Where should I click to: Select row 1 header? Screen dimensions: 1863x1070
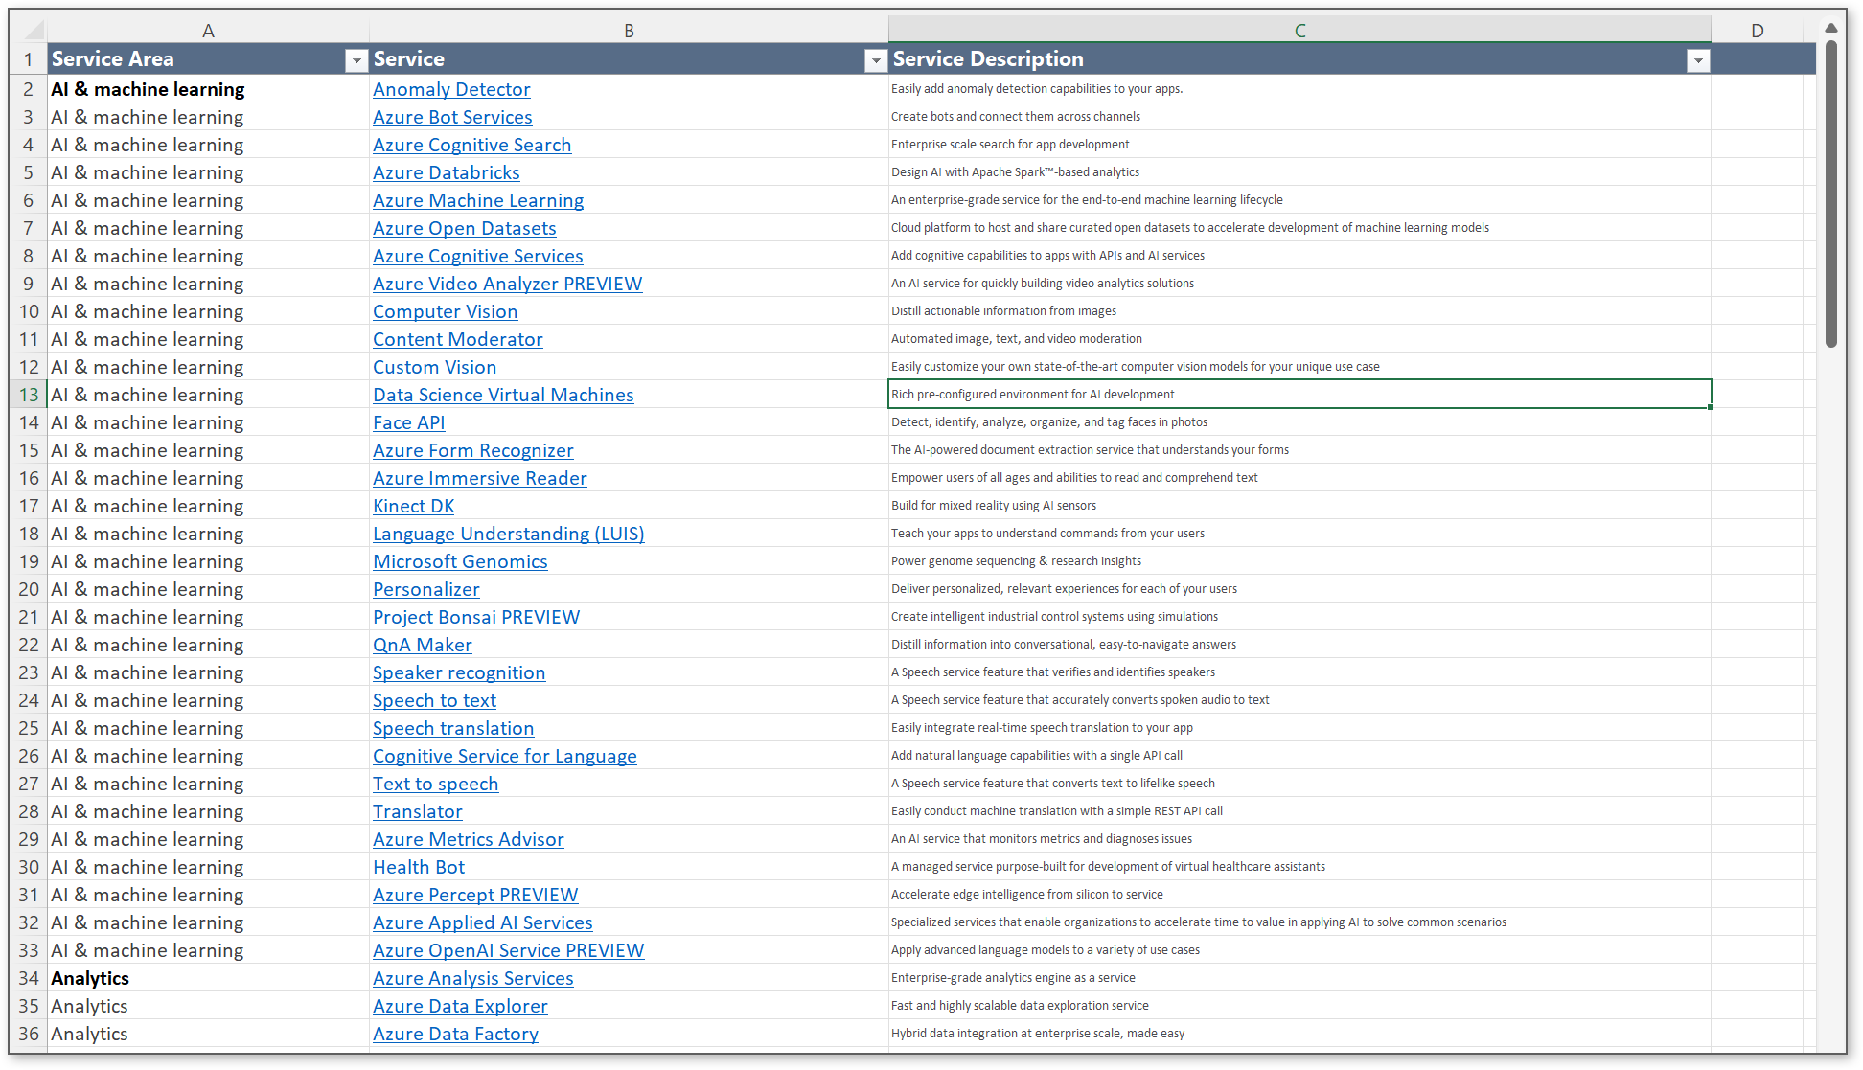[29, 59]
